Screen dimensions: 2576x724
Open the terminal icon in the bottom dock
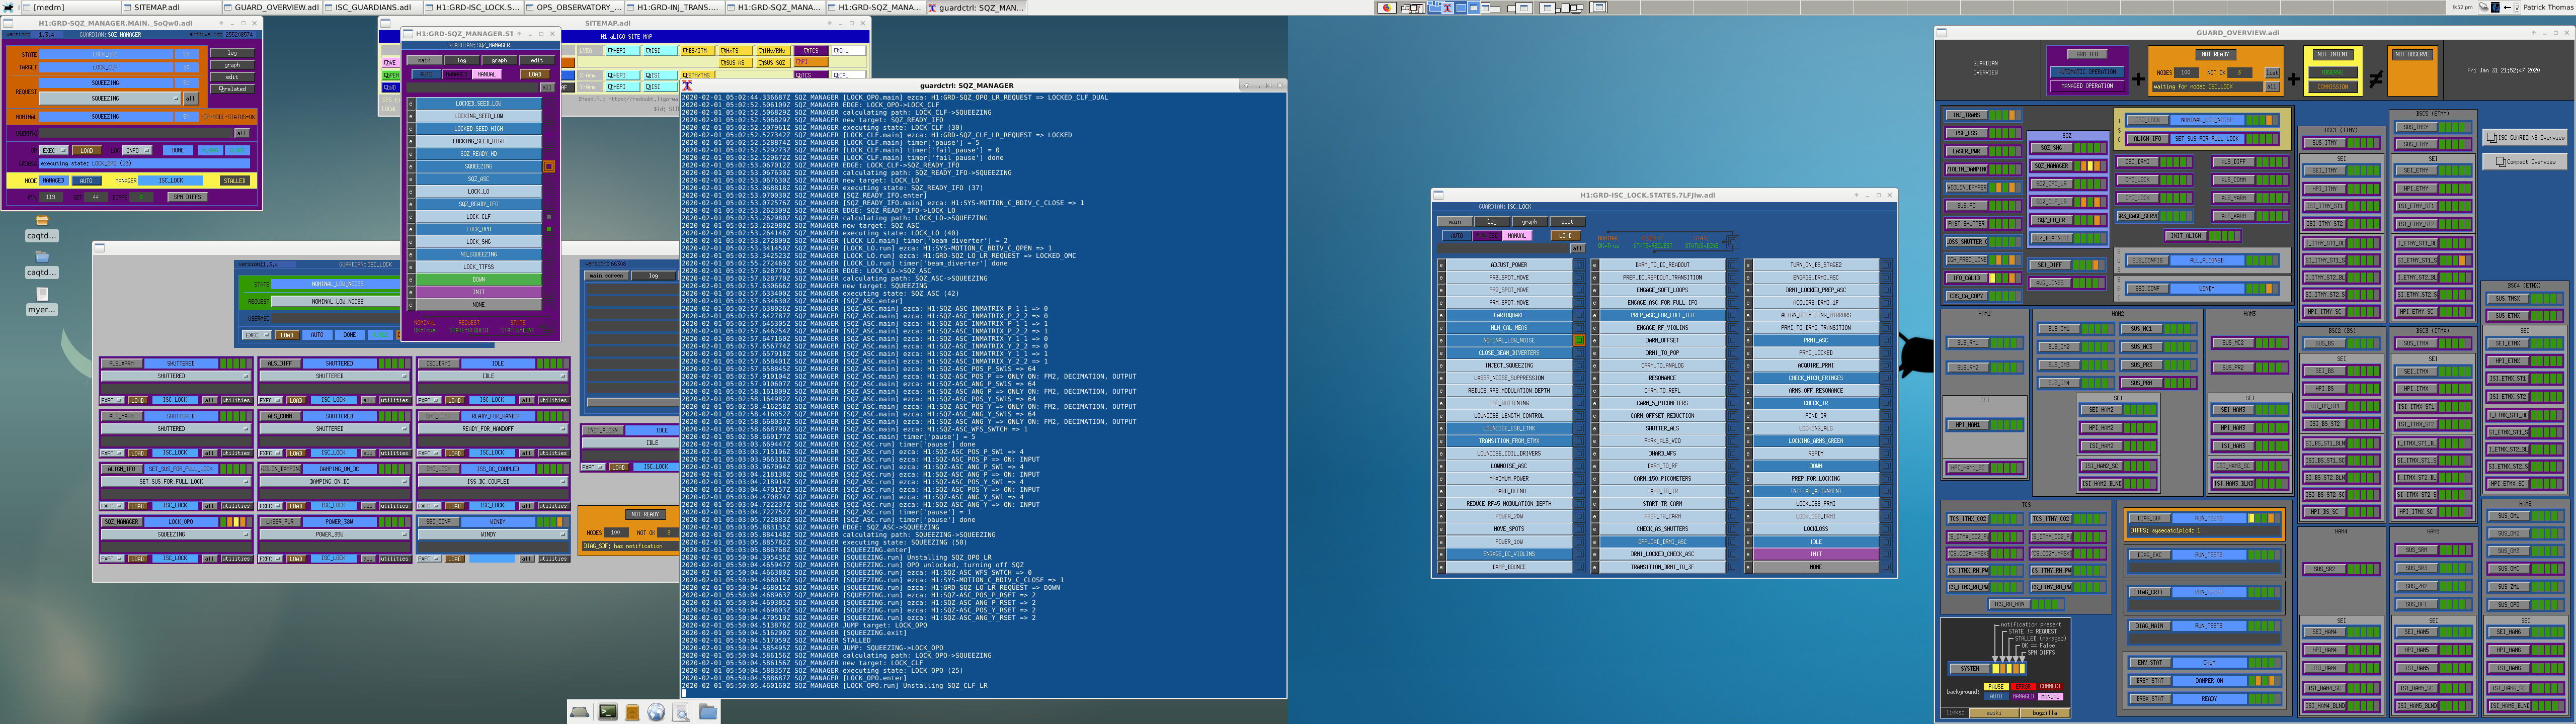(607, 712)
